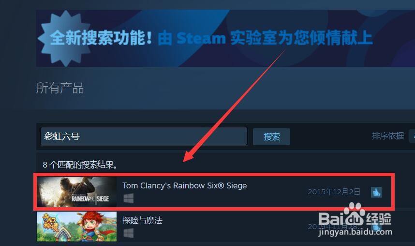Click the jingyan.baidu.com watermark link
The image size is (415, 246).
[x=355, y=231]
